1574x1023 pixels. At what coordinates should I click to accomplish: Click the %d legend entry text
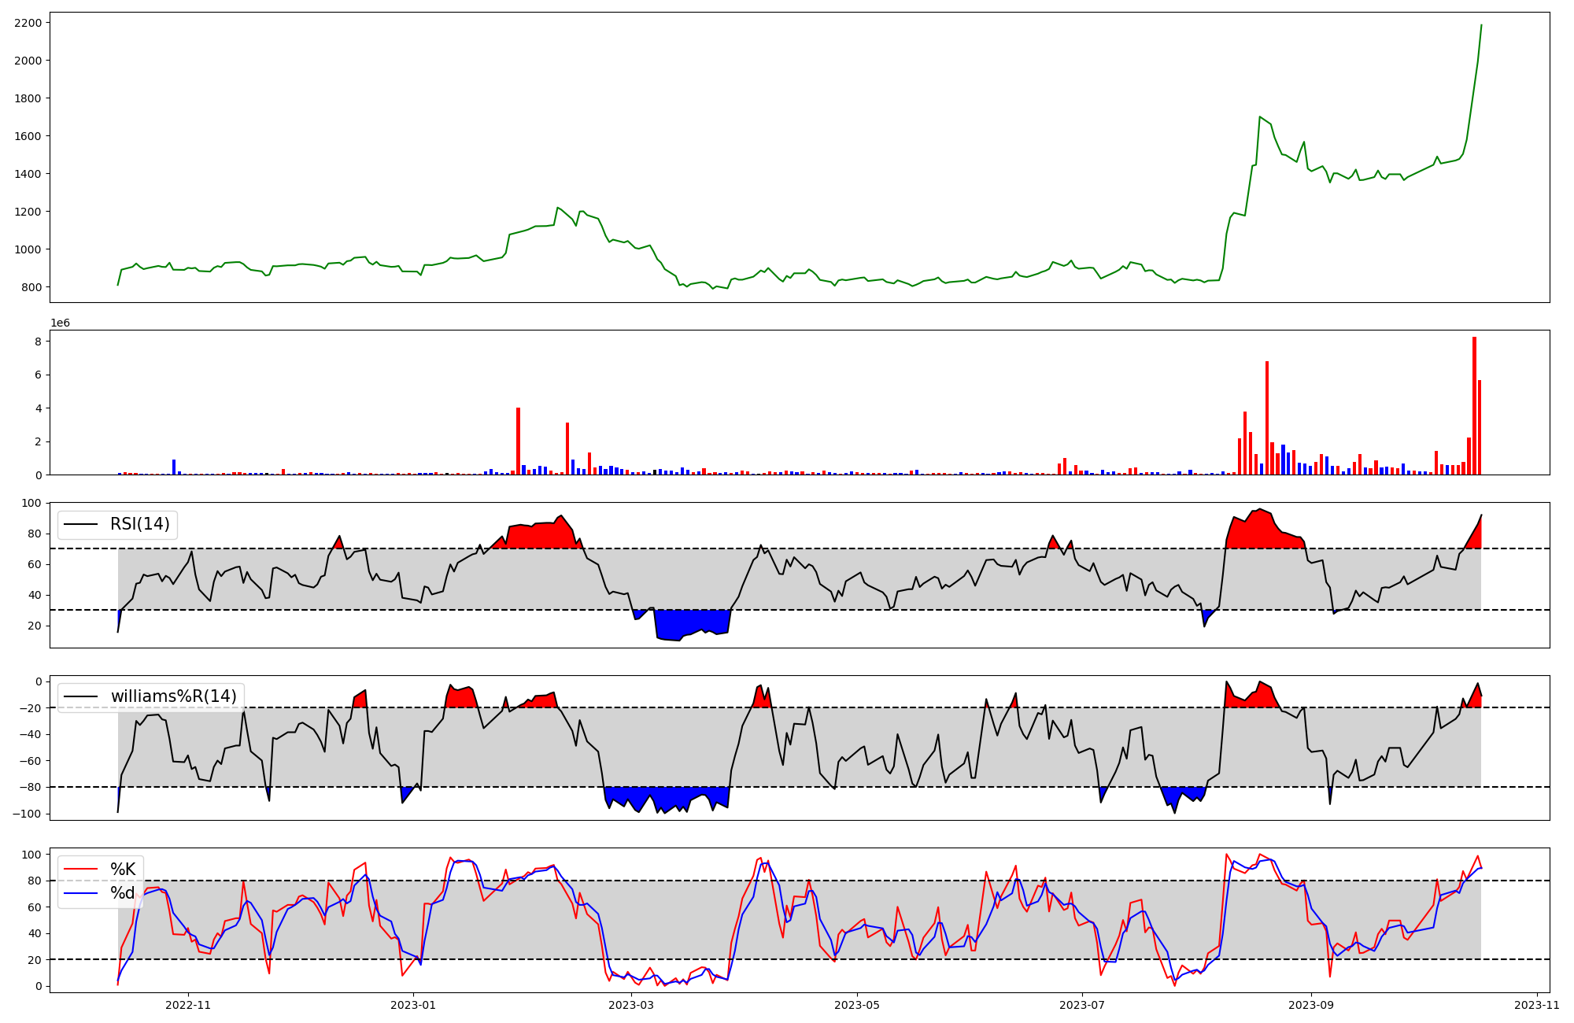click(x=123, y=893)
